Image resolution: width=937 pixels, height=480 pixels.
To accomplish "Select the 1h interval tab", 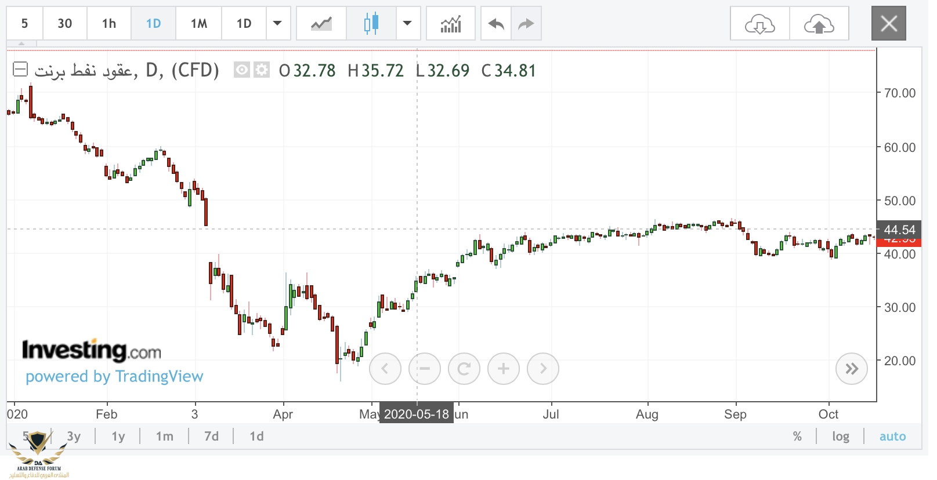I will pyautogui.click(x=108, y=24).
